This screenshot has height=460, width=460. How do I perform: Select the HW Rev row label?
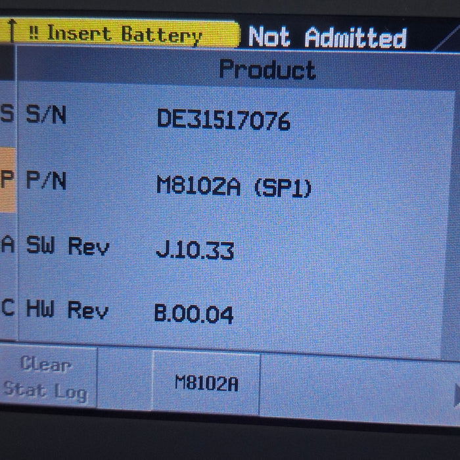tap(68, 310)
